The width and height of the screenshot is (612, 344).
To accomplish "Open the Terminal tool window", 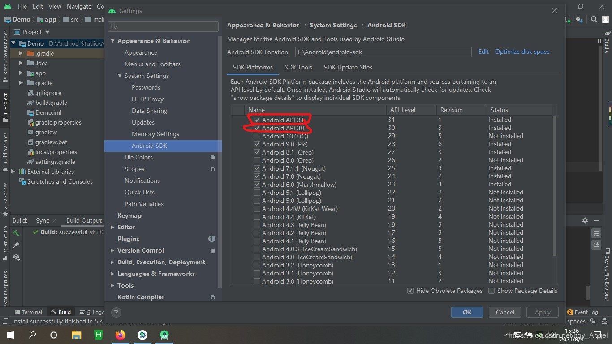I will pos(28,312).
